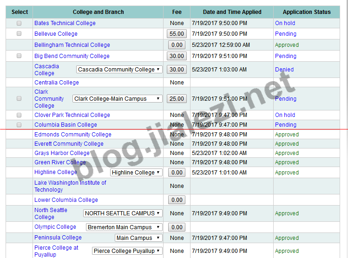Toggle the Columbia Basin College checkbox
The image size is (348, 258).
pos(19,125)
